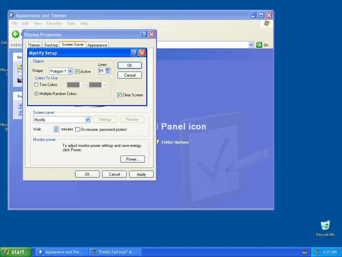
Task: Decrease the Lines spinner value
Action: point(108,72)
